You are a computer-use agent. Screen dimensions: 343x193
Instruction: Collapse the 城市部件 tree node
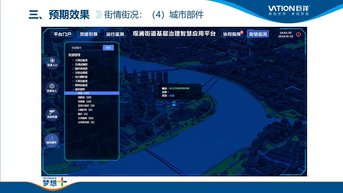[73, 89]
